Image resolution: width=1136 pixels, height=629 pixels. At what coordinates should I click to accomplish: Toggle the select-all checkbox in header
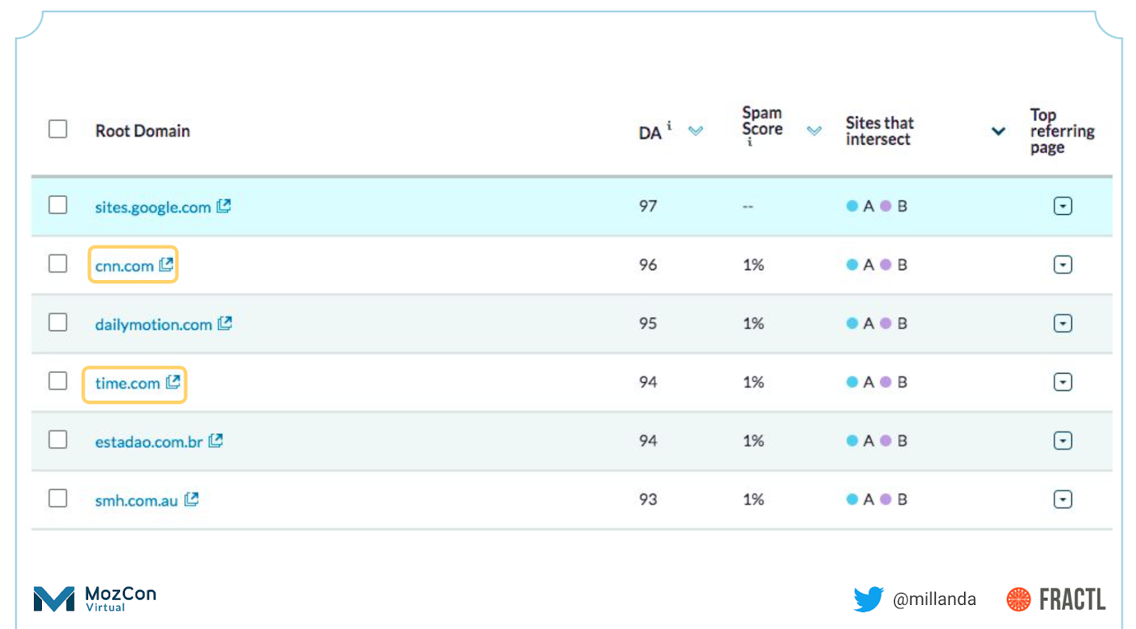(x=58, y=129)
